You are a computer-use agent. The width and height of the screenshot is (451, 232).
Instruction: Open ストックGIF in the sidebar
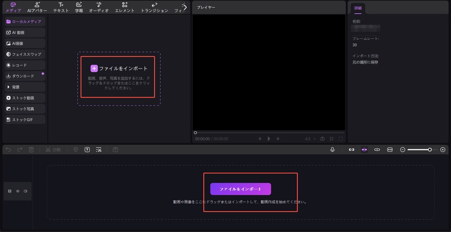click(x=25, y=119)
